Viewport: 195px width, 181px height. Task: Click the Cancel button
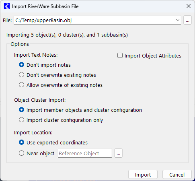click(x=177, y=175)
